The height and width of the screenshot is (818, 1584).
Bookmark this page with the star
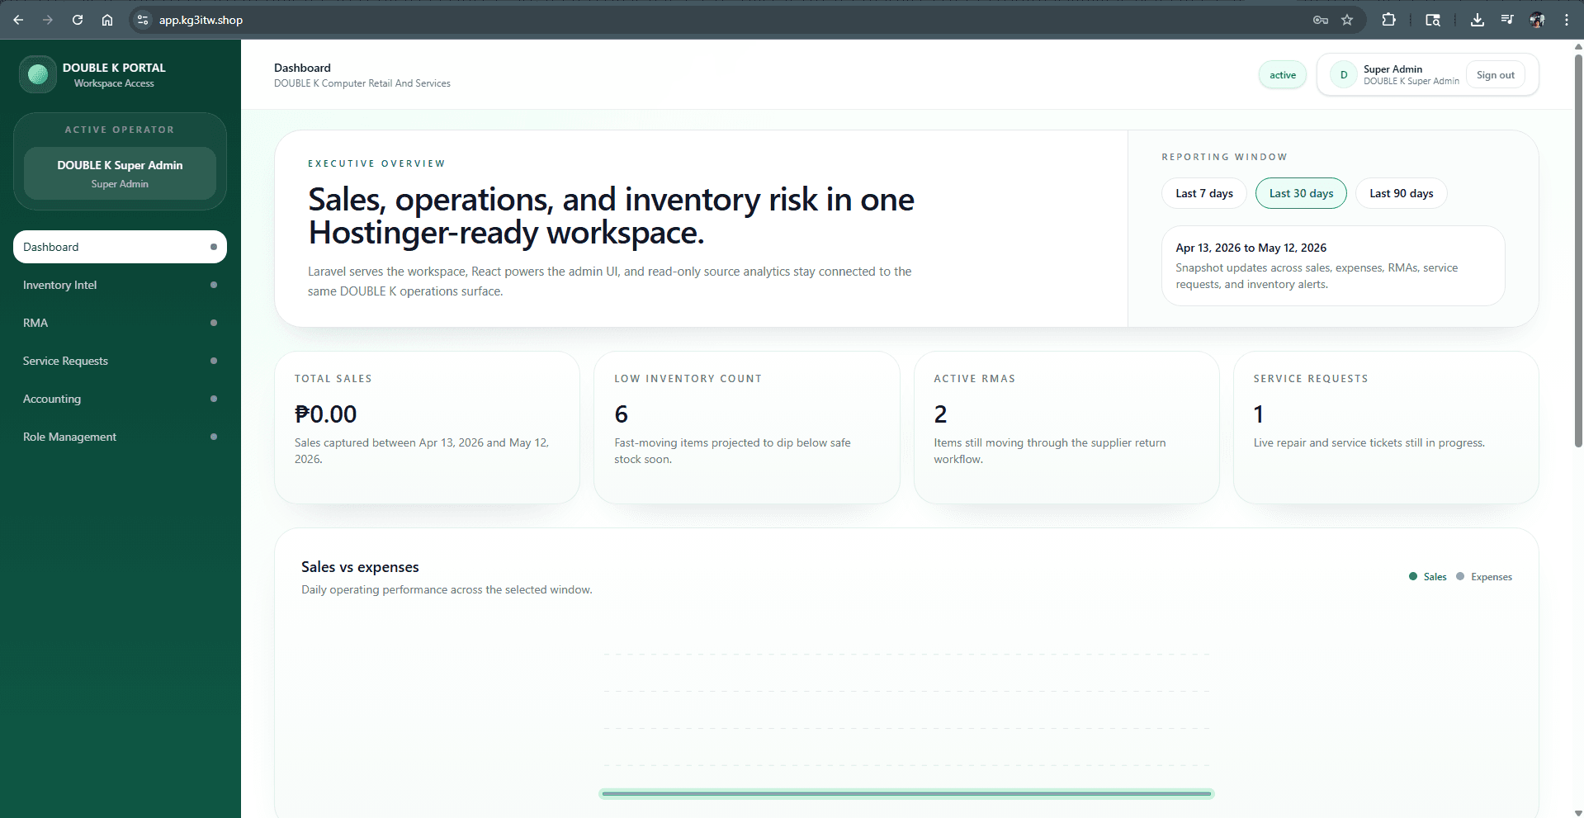pyautogui.click(x=1347, y=20)
